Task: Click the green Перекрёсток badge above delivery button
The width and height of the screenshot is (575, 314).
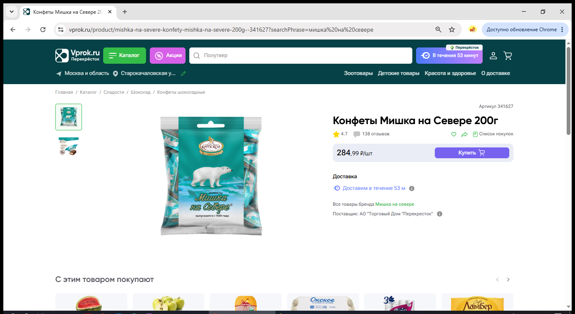Action: point(464,47)
